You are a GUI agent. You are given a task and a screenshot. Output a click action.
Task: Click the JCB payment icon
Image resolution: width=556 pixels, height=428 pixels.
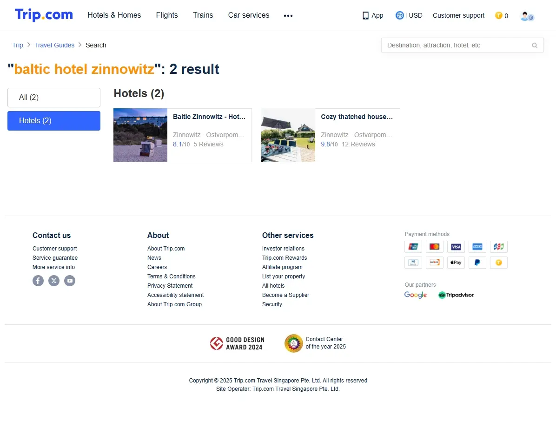tap(498, 247)
